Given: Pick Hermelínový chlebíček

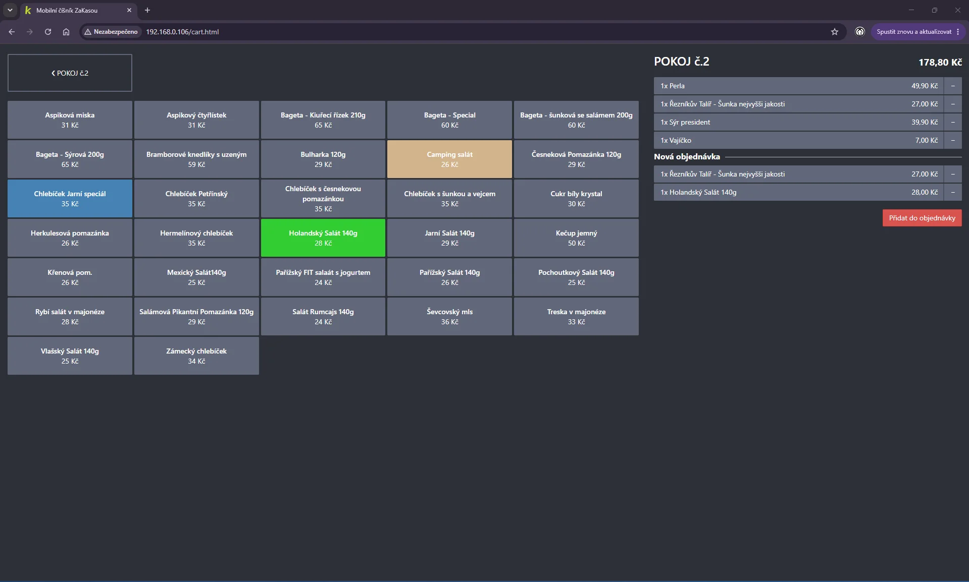Looking at the screenshot, I should 196,238.
